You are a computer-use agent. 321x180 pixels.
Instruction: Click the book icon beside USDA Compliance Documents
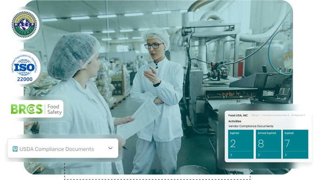click(x=15, y=149)
